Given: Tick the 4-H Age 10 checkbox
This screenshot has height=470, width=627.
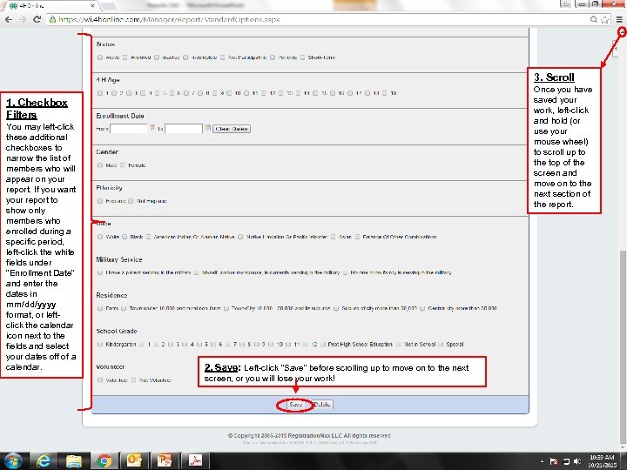Looking at the screenshot, I should [x=229, y=93].
